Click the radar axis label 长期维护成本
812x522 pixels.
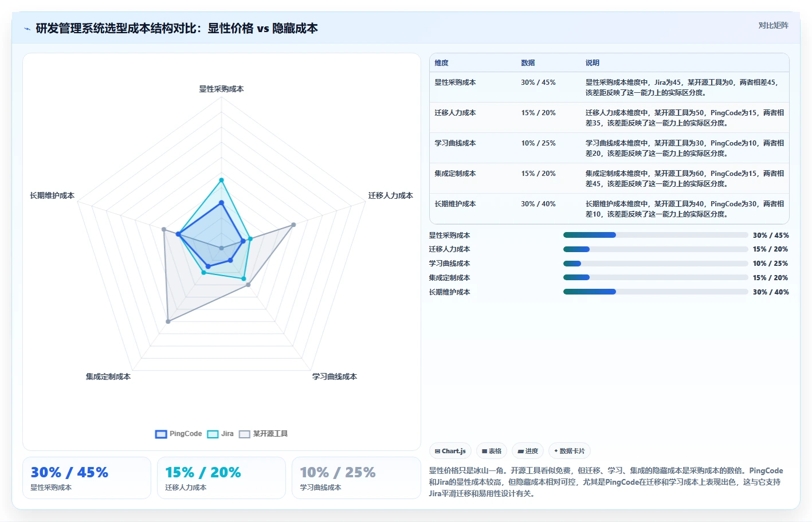(52, 196)
